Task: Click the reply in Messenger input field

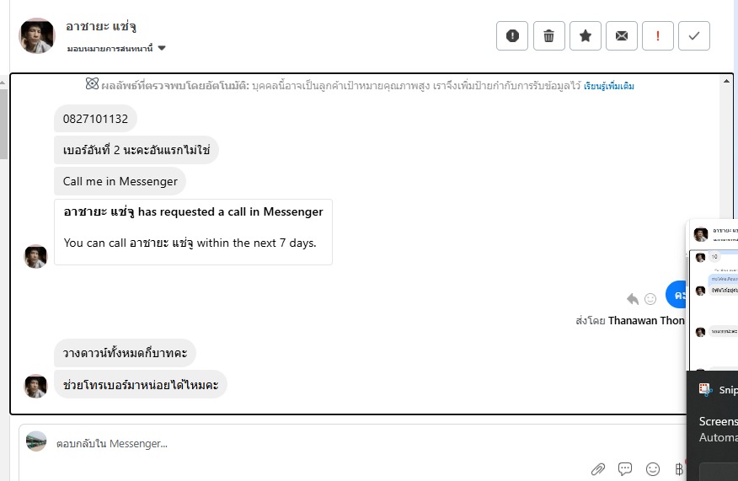Action: click(320, 443)
